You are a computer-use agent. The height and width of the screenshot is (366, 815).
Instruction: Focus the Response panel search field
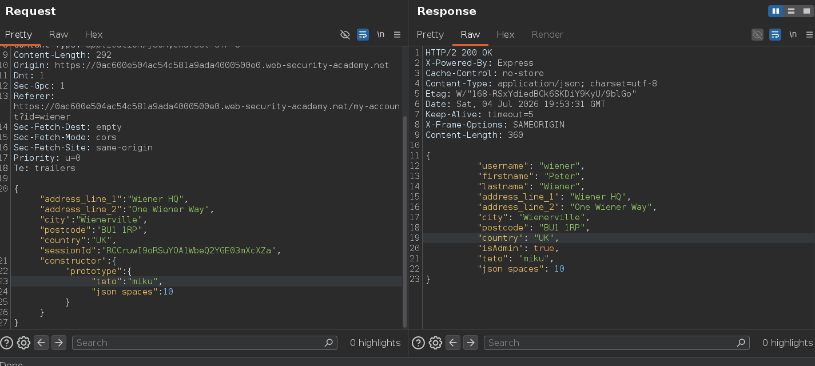point(617,343)
